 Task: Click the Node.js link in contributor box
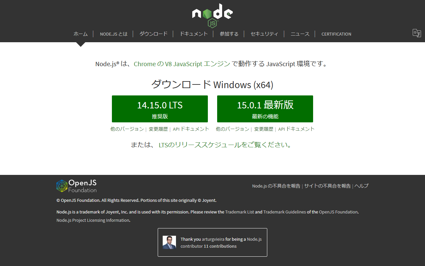pos(254,239)
